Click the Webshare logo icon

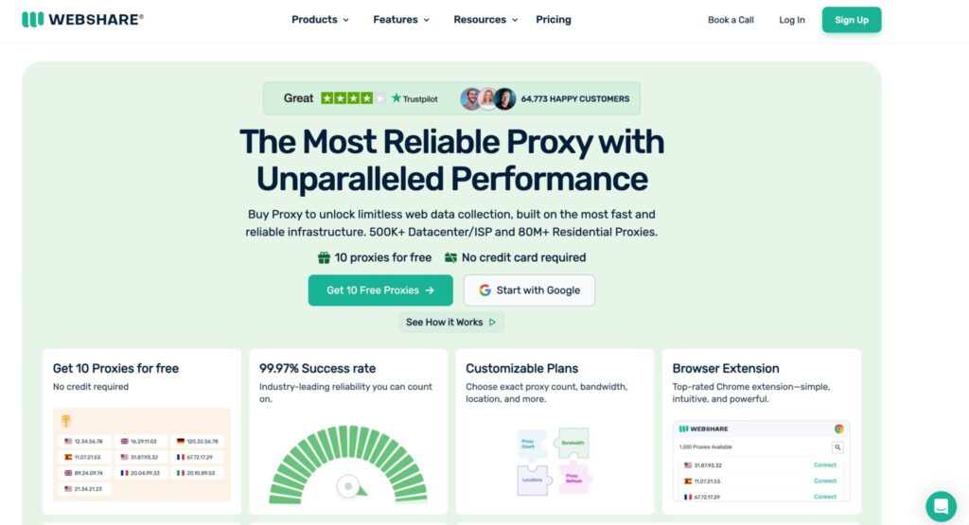(33, 20)
